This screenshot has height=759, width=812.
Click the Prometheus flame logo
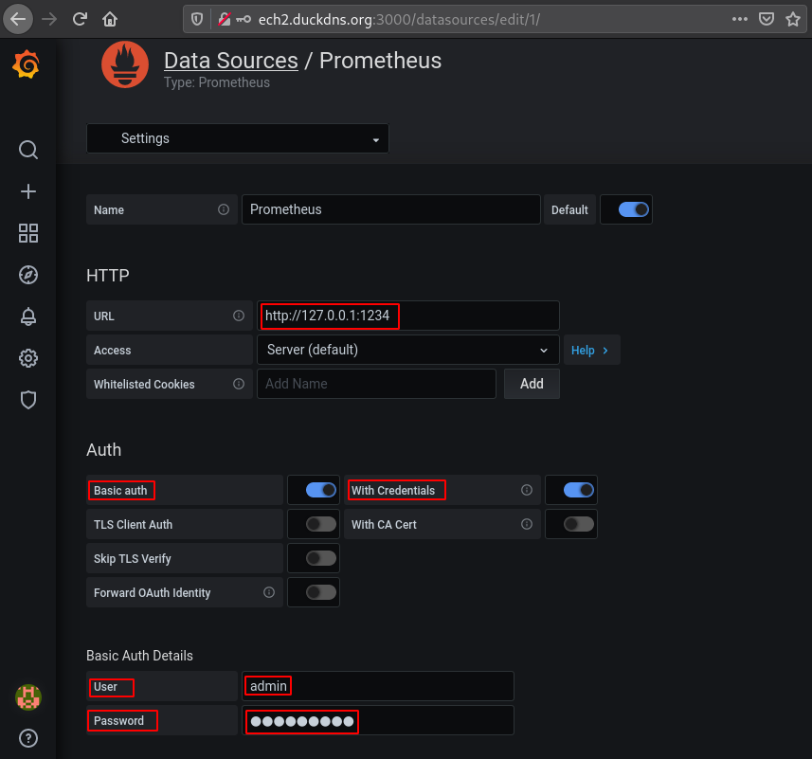(125, 64)
